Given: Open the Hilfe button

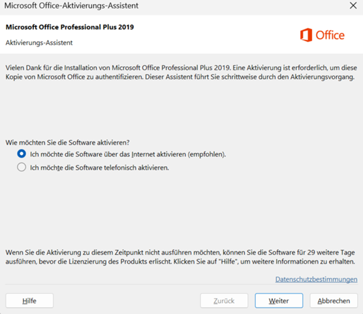Looking at the screenshot, I should (x=29, y=301).
